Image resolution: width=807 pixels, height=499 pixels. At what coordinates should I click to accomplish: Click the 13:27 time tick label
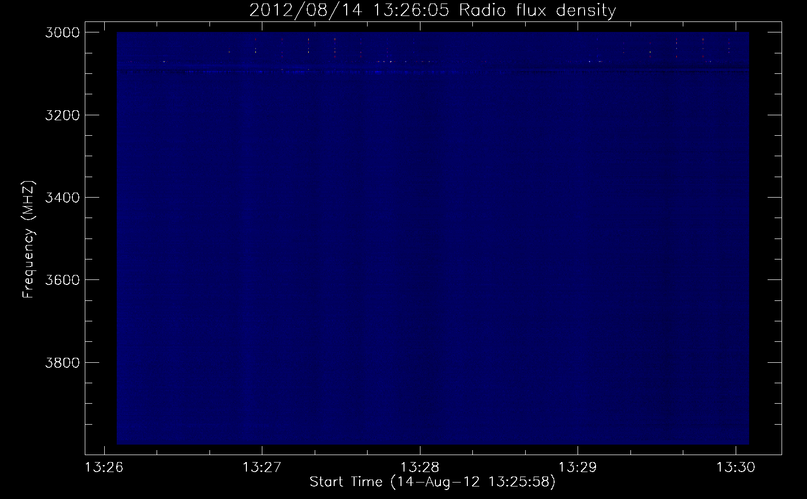coord(262,468)
